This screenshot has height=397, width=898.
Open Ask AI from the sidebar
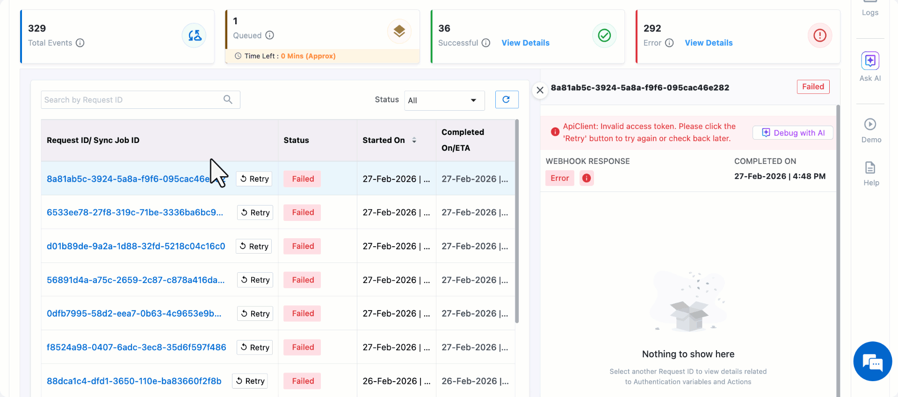click(870, 67)
